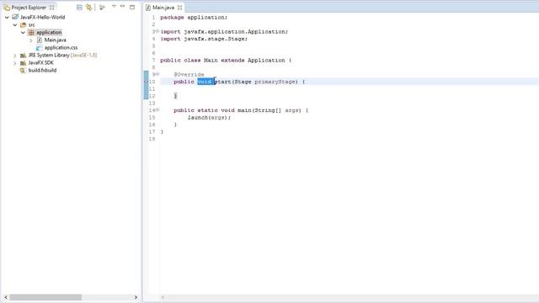539x303 pixels.
Task: Click the application.css file icon
Action: 40,48
